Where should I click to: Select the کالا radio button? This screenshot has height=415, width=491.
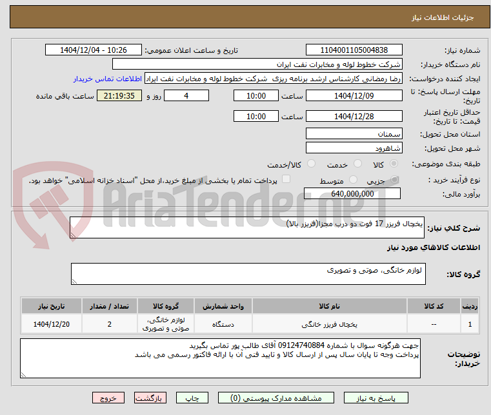[394, 164]
